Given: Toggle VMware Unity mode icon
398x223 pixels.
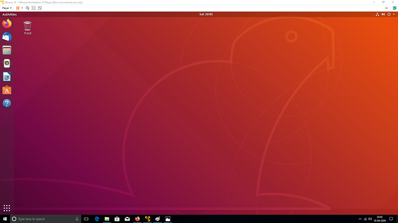Looking at the screenshot, I should point(40,8).
